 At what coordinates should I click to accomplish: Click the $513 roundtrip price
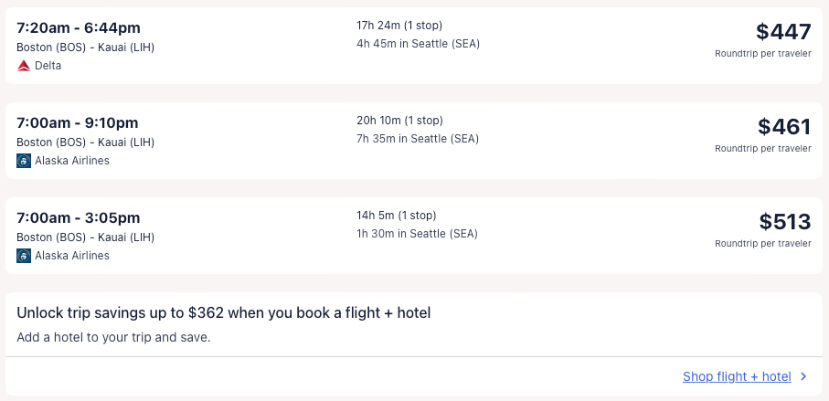[x=784, y=222]
